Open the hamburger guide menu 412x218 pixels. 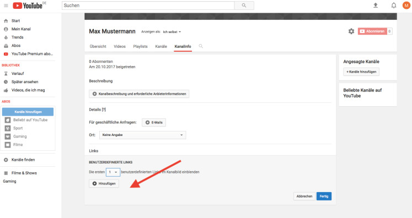coord(6,6)
